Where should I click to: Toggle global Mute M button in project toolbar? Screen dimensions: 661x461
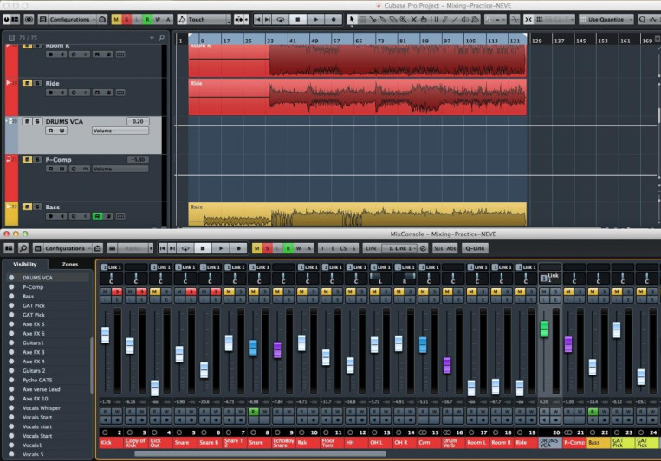tap(116, 19)
